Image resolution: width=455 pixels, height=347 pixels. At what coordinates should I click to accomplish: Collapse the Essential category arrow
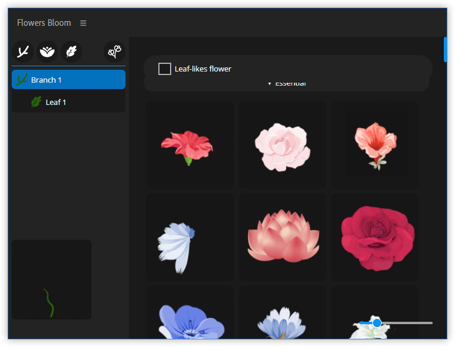point(270,84)
